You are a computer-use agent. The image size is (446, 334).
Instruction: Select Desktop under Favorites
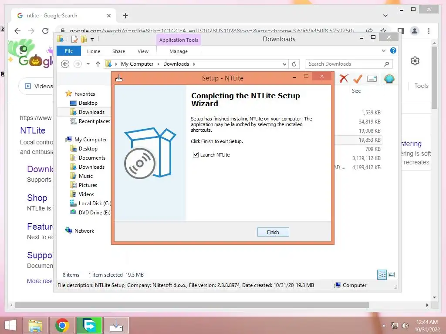(x=88, y=103)
